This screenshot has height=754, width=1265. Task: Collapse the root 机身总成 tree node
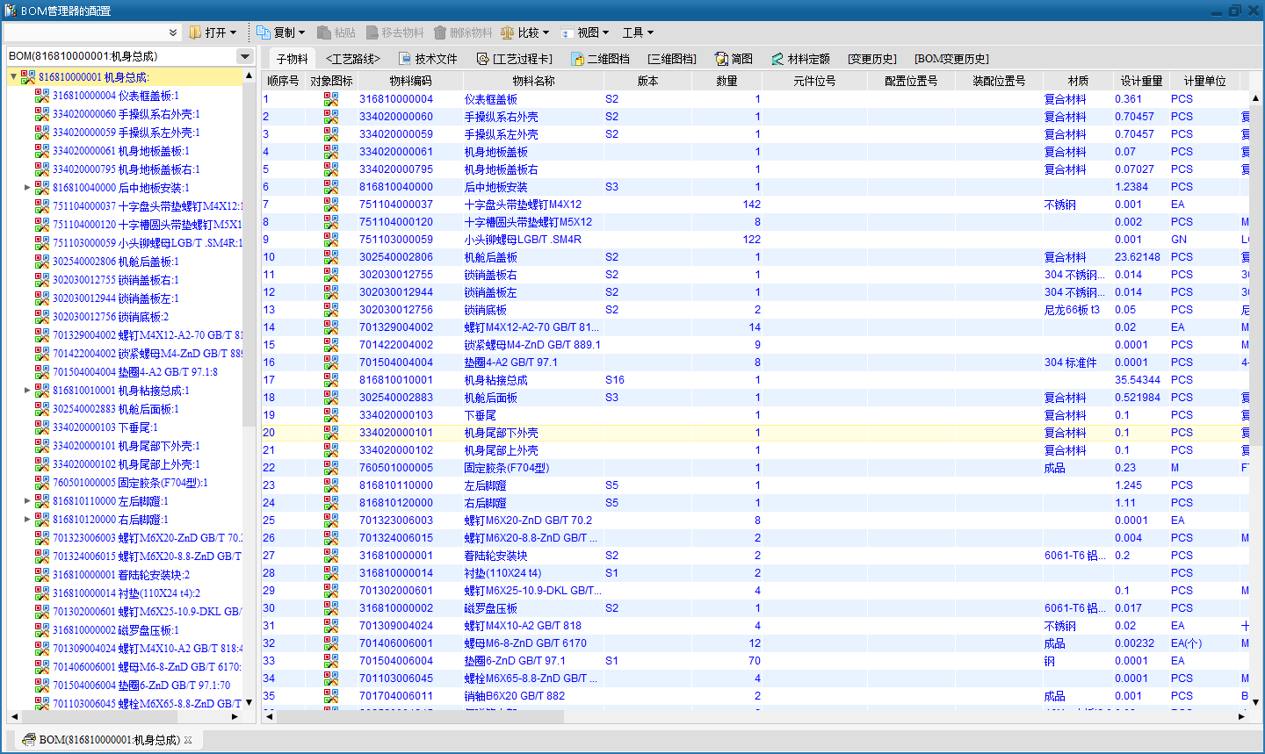(x=13, y=77)
